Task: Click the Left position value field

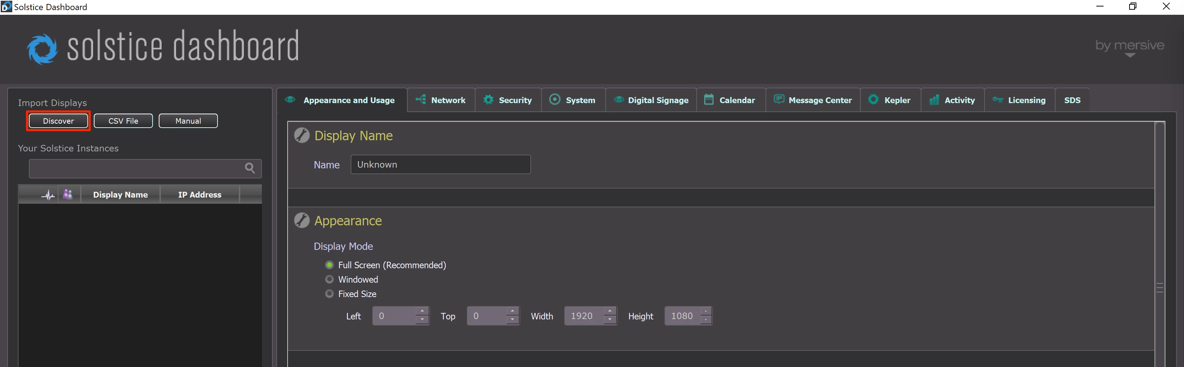Action: [394, 316]
